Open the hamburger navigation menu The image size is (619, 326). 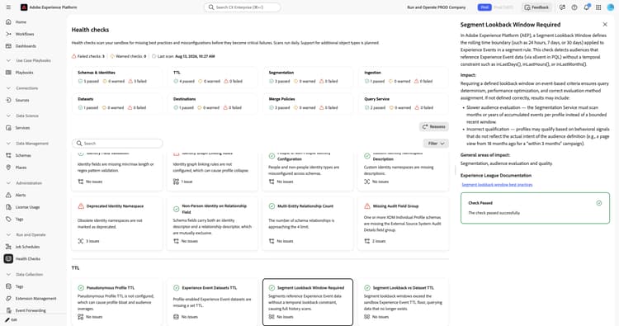(x=8, y=7)
